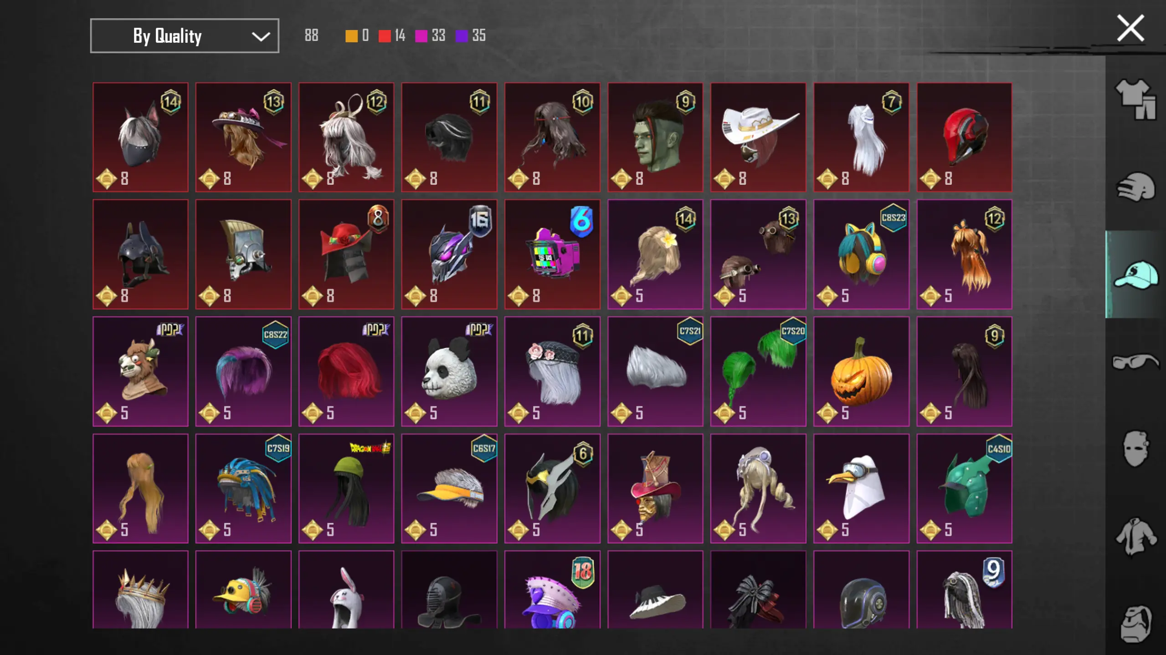The width and height of the screenshot is (1166, 655).
Task: Close the inventory with the X icon
Action: [x=1130, y=28]
